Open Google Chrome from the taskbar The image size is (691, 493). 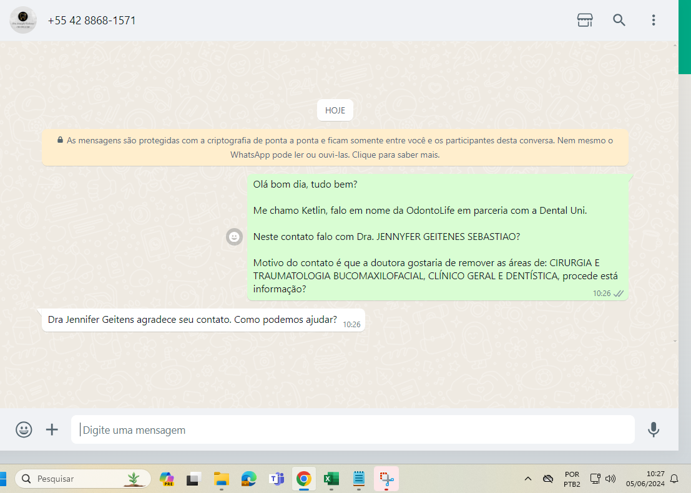coord(304,479)
